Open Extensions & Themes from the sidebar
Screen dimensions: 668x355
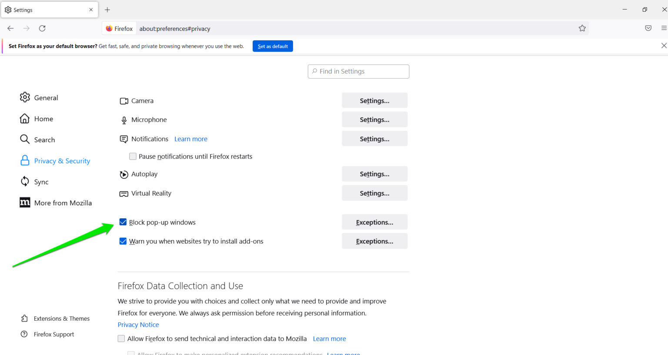tap(61, 318)
